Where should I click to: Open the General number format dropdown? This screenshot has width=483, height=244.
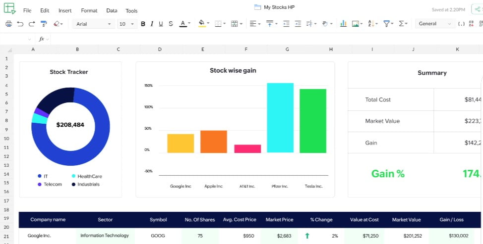[x=435, y=24]
